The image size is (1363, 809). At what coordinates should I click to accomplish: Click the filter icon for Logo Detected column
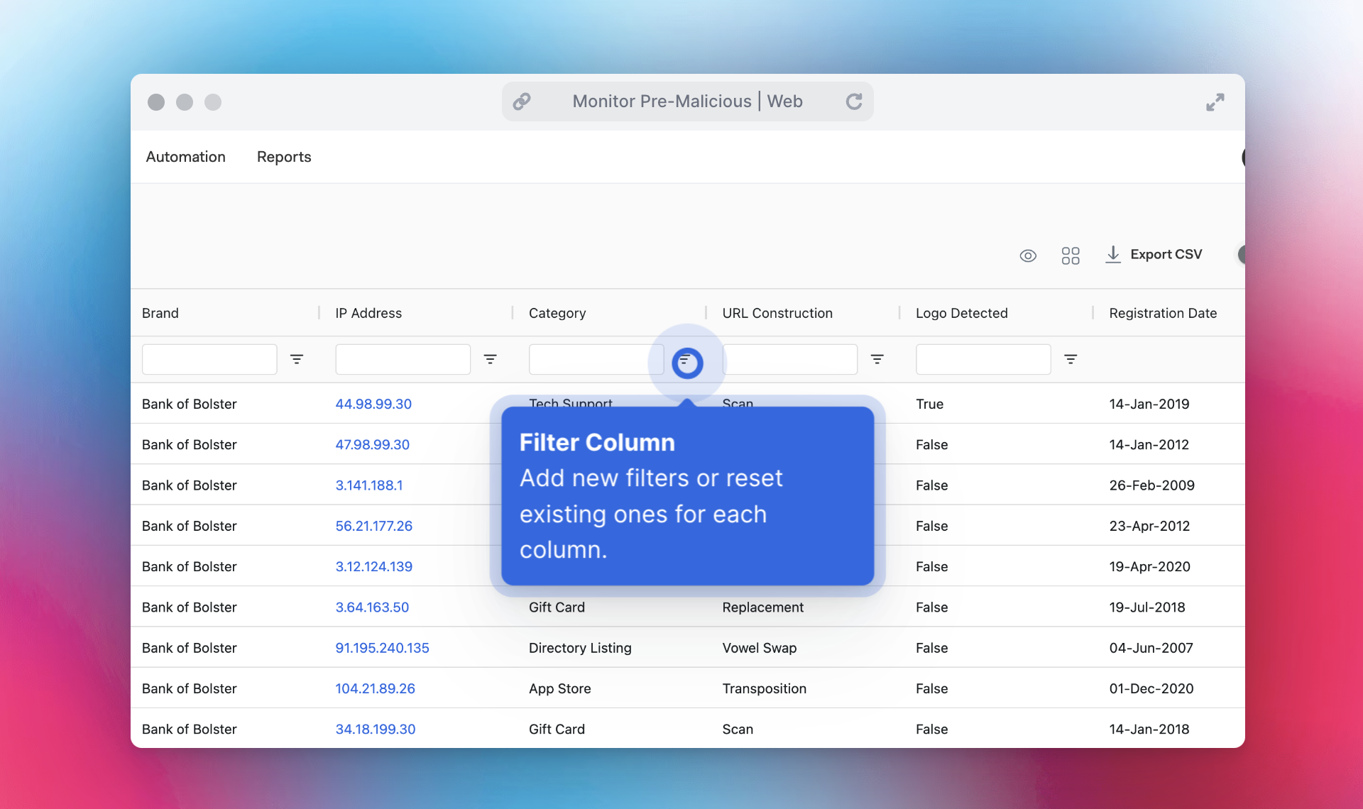click(x=1071, y=359)
